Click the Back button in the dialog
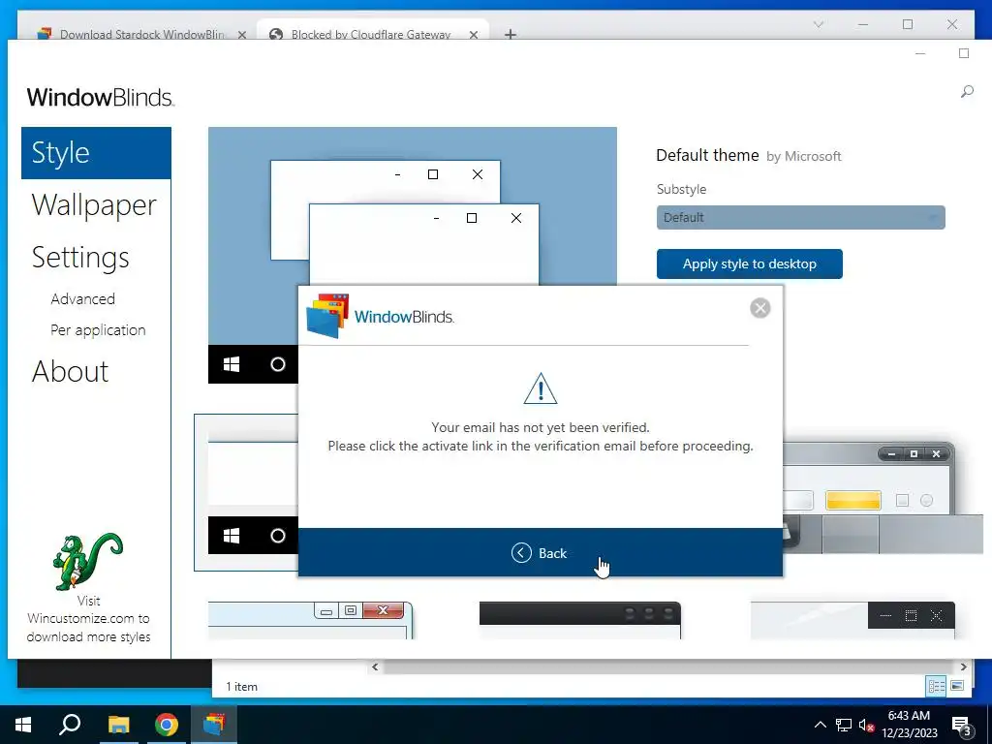This screenshot has height=744, width=992. (x=540, y=553)
